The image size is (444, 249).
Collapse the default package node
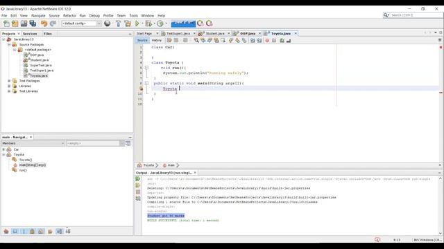[15, 50]
